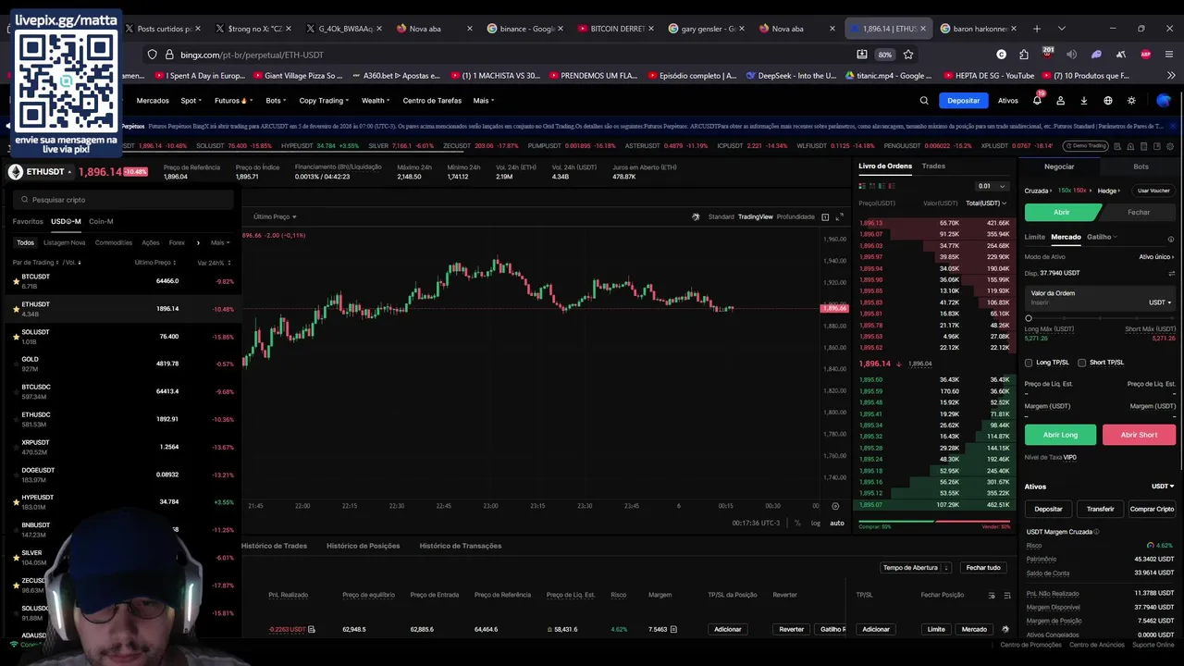The image size is (1184, 666).
Task: Toggle favorite star for ETHUSDT row
Action: [x=16, y=309]
